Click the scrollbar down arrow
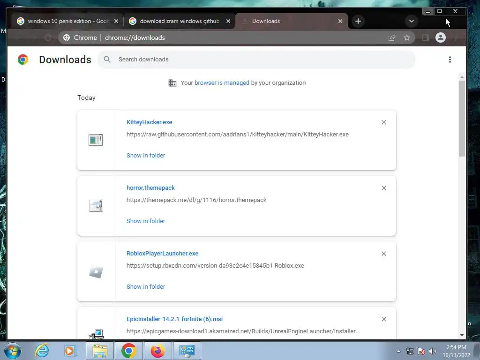This screenshot has height=360, width=480. point(462,335)
